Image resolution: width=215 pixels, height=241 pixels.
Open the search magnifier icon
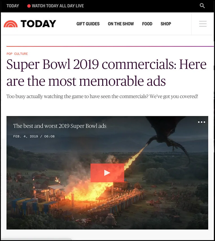pyautogui.click(x=202, y=6)
